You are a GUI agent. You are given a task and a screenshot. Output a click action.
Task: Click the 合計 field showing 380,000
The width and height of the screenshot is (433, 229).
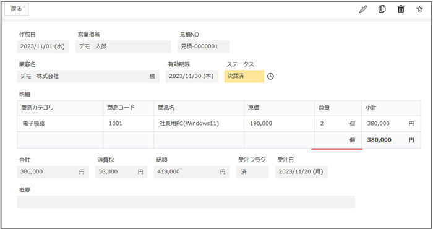point(53,172)
